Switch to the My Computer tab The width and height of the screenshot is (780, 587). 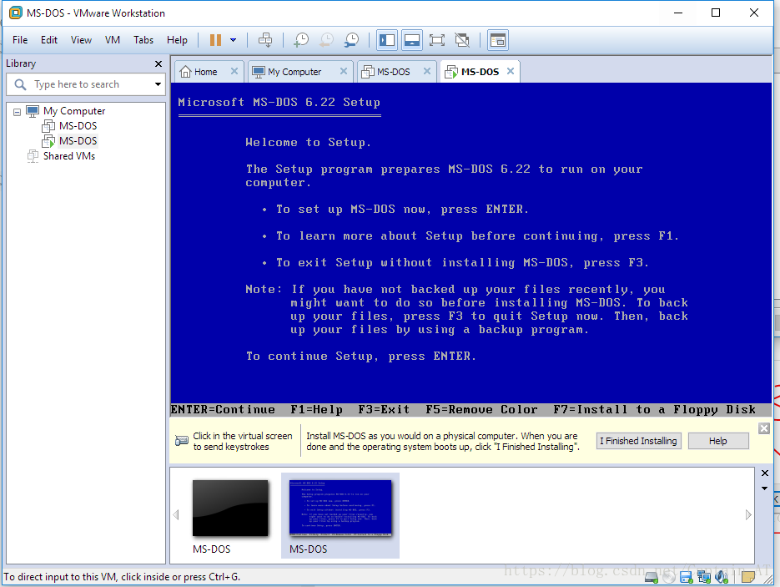coord(294,72)
